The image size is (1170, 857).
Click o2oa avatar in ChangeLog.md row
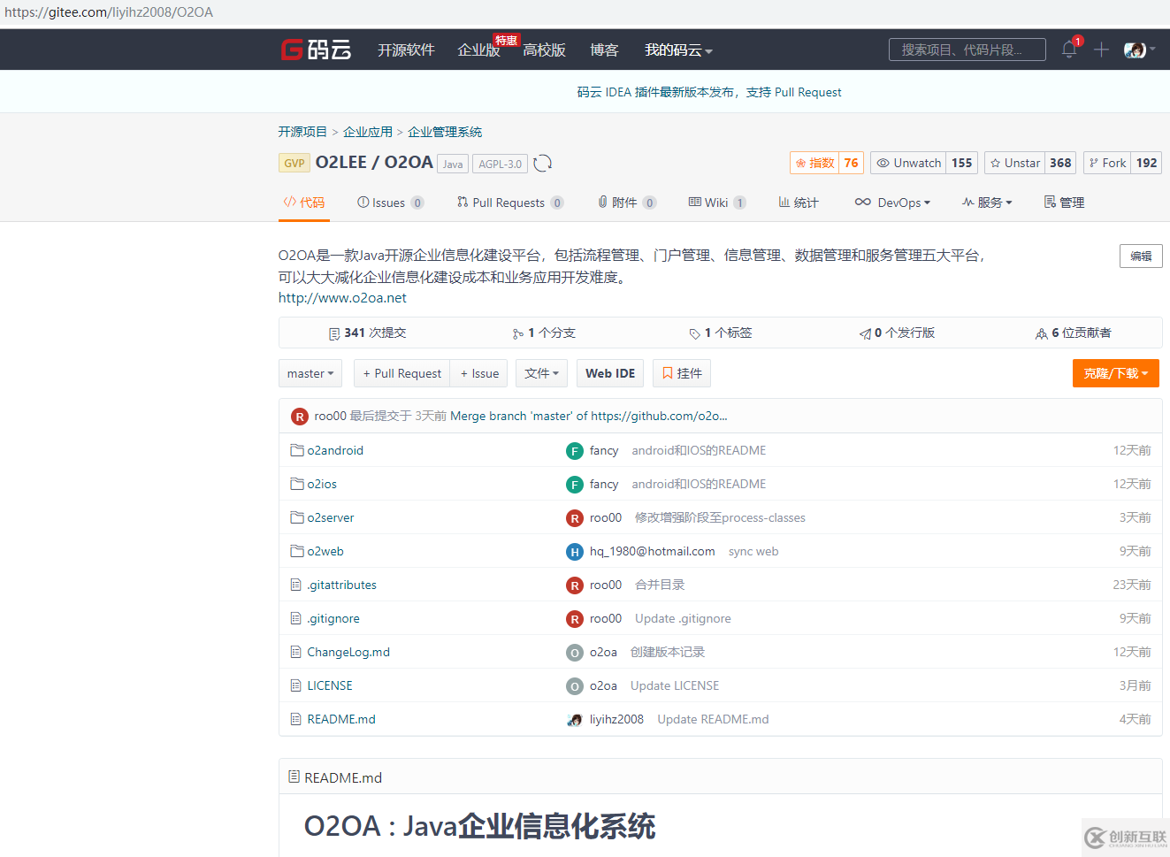click(x=575, y=653)
